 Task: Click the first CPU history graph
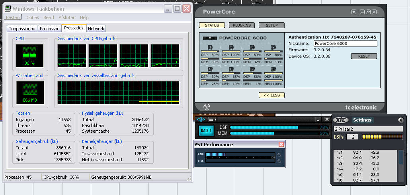pos(72,56)
